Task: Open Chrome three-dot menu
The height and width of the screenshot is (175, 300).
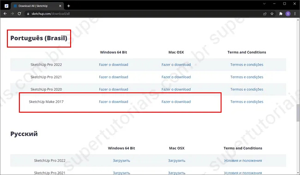Action: coord(295,14)
